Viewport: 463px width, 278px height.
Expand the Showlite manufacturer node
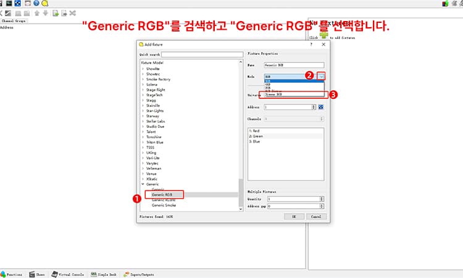click(x=143, y=69)
